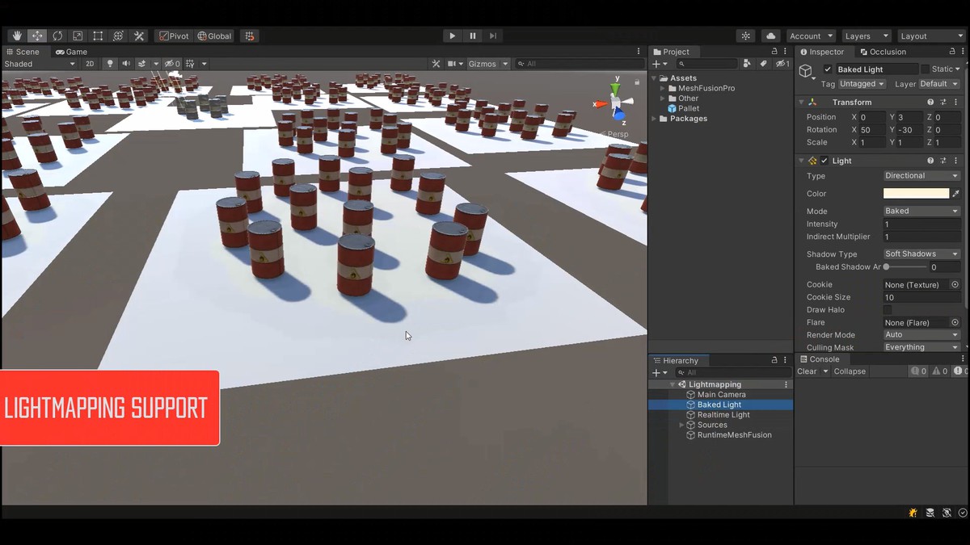This screenshot has width=970, height=545.
Task: Select the Rect tool
Action: coord(98,36)
